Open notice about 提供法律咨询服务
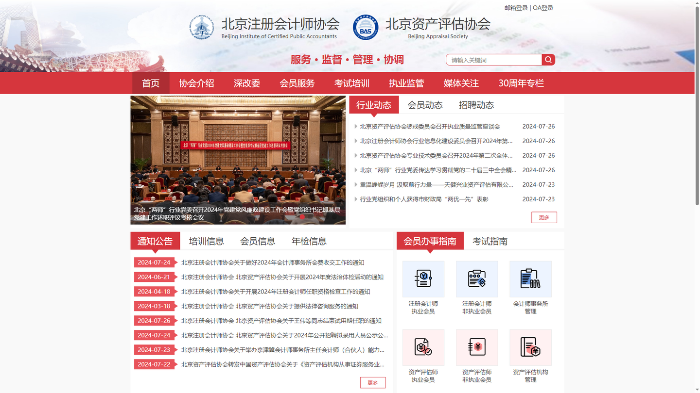This screenshot has width=700, height=393. pos(270,306)
